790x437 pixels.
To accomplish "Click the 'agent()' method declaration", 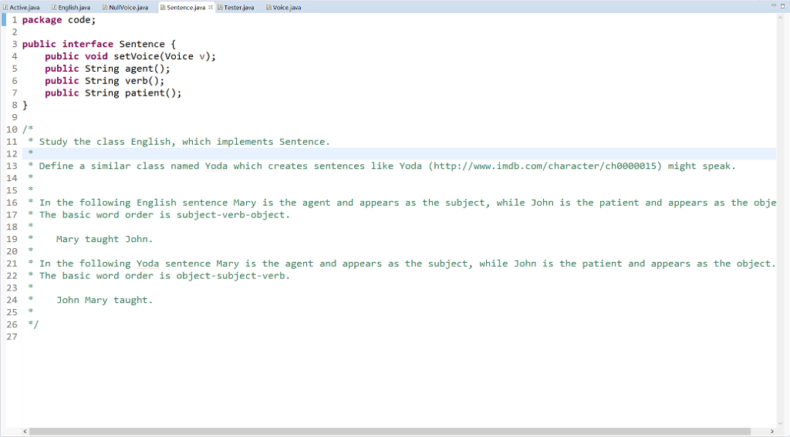I will [x=147, y=69].
